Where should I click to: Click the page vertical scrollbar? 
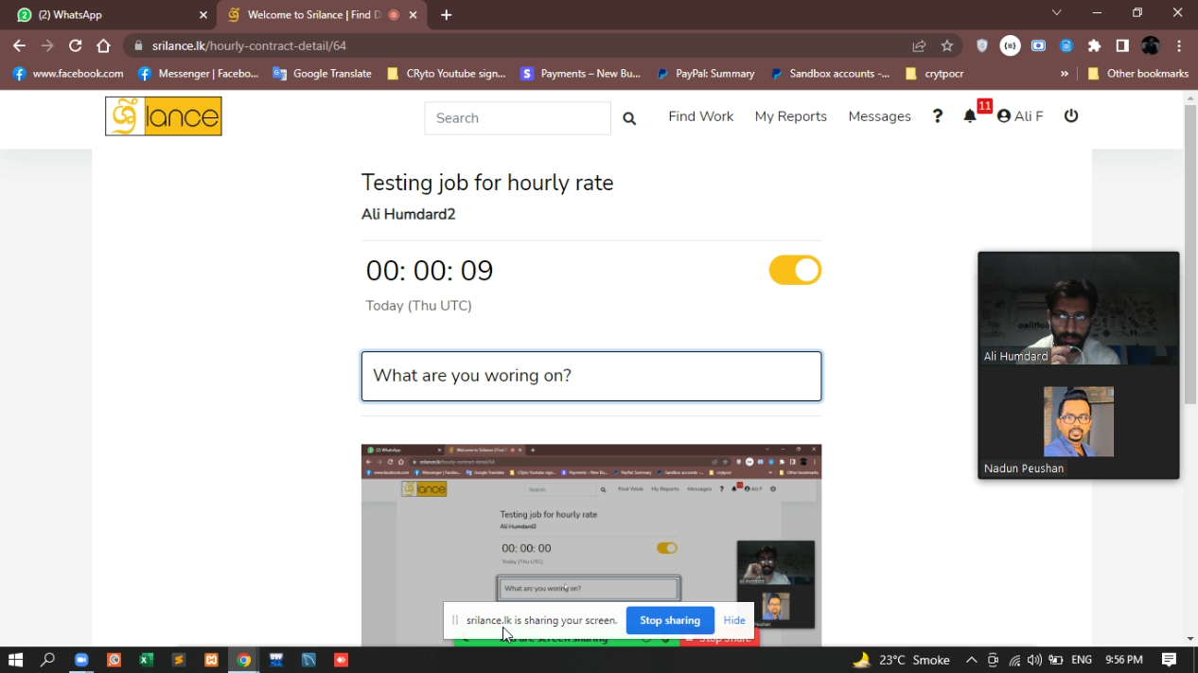1190,256
